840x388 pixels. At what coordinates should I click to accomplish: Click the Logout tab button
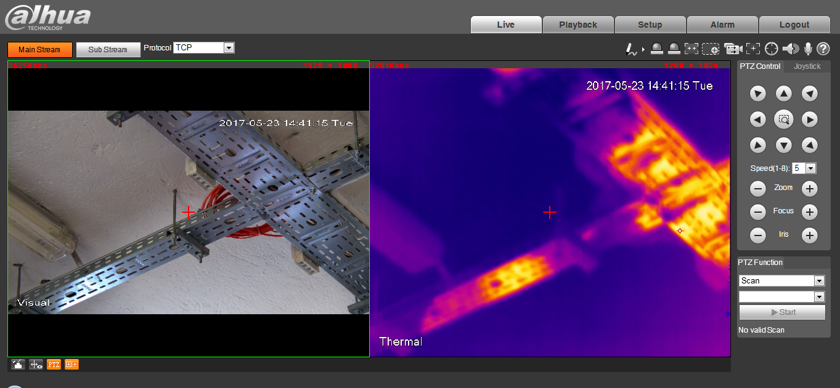coord(794,25)
